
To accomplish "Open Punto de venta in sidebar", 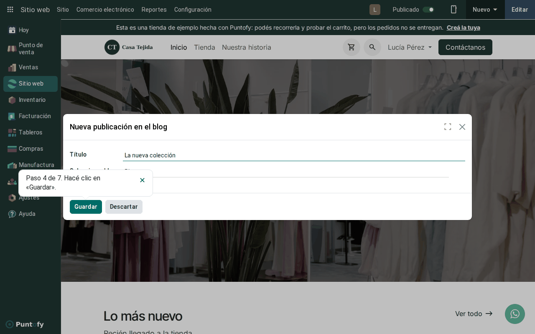I will (31, 48).
